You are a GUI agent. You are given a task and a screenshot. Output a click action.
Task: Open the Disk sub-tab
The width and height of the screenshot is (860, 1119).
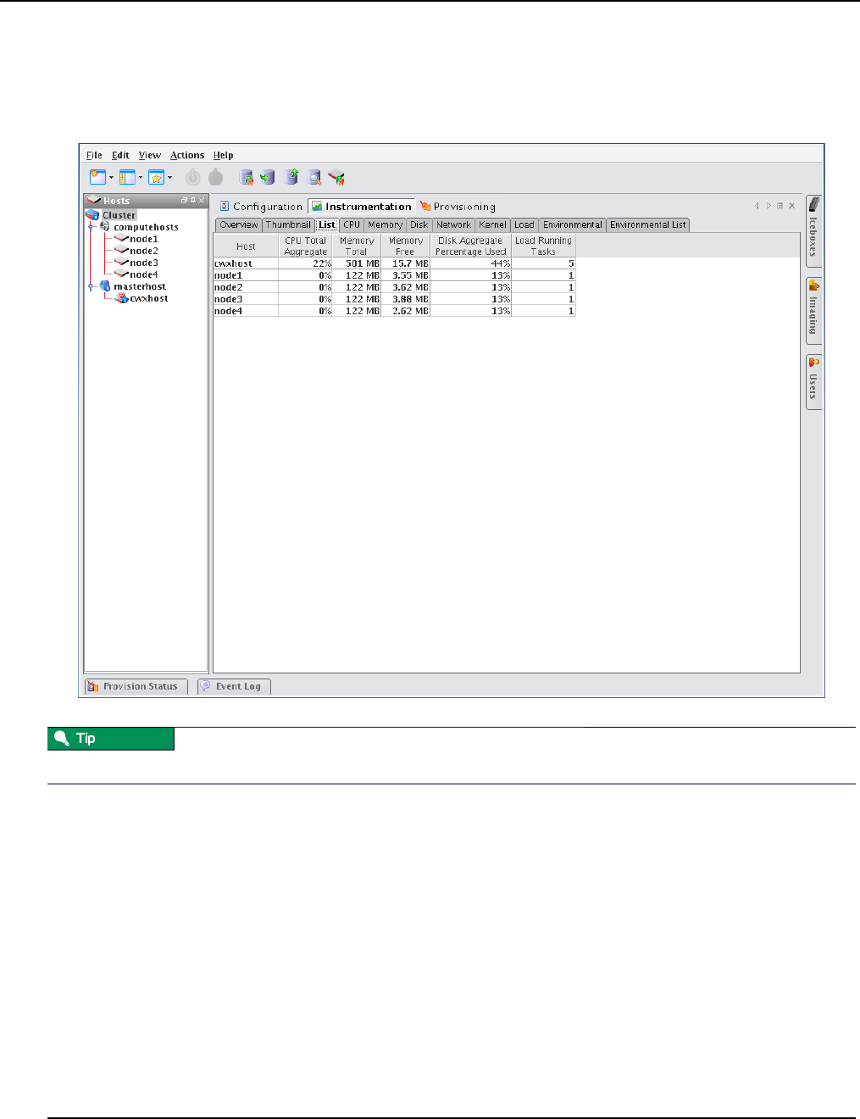click(419, 224)
